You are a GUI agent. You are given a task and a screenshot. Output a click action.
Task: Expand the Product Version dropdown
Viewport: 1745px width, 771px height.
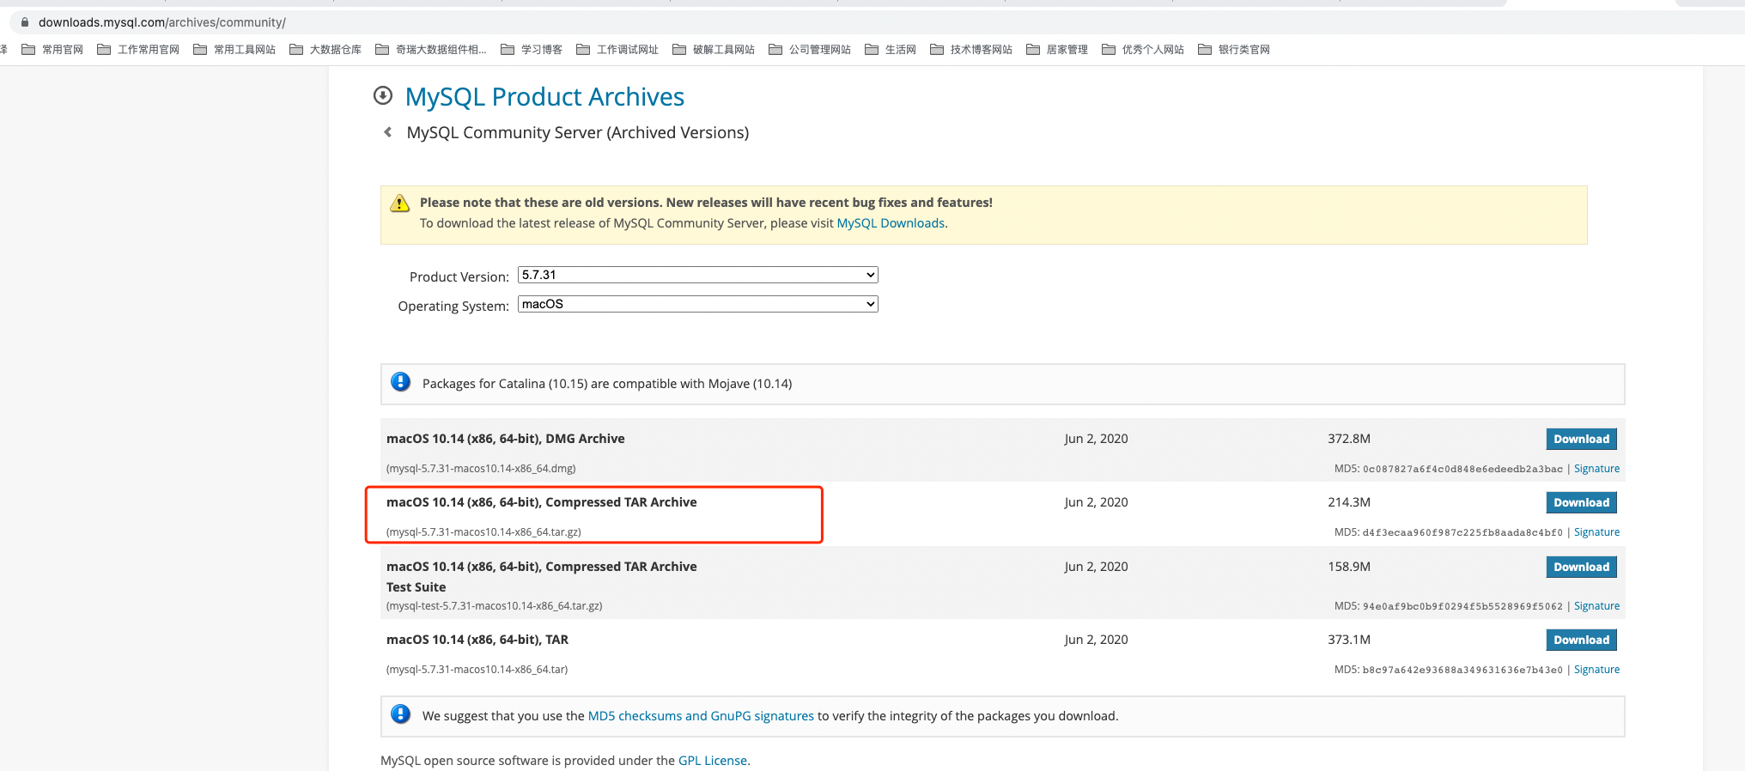pyautogui.click(x=697, y=275)
